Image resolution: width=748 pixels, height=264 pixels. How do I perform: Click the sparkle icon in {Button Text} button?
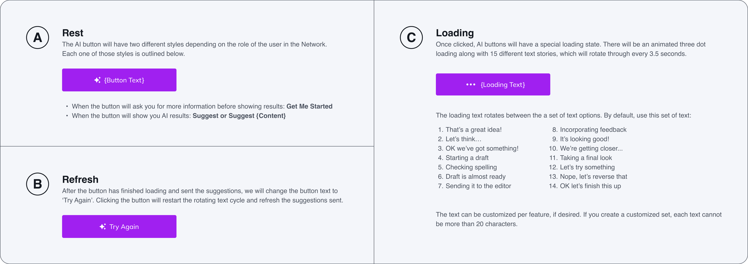(x=97, y=80)
